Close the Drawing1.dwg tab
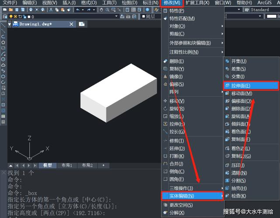This screenshot has height=218, width=280. click(72, 24)
